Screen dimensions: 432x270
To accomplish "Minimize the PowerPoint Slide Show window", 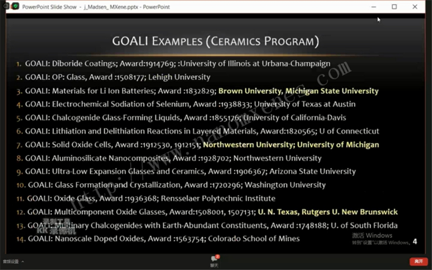I will tap(373, 7).
